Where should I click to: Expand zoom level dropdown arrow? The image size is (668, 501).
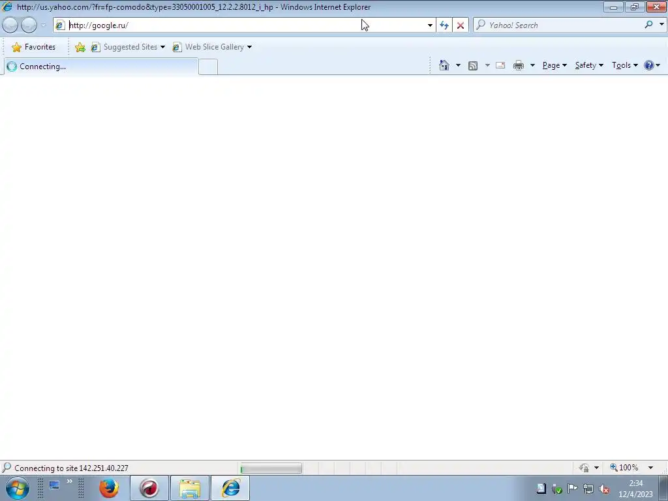pyautogui.click(x=650, y=468)
